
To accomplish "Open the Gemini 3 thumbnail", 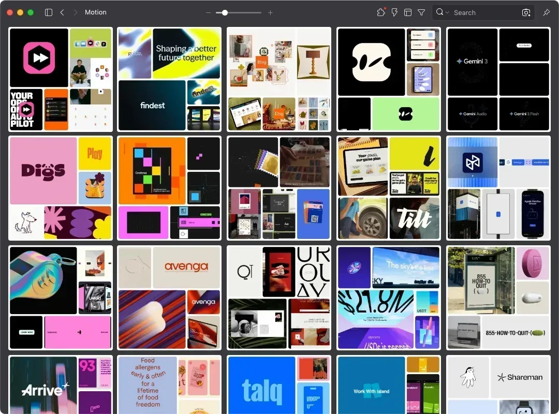I will 498,80.
